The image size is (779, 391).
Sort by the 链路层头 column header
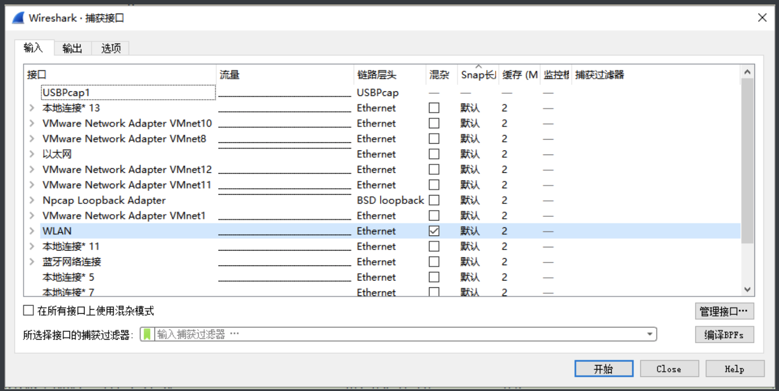[390, 75]
